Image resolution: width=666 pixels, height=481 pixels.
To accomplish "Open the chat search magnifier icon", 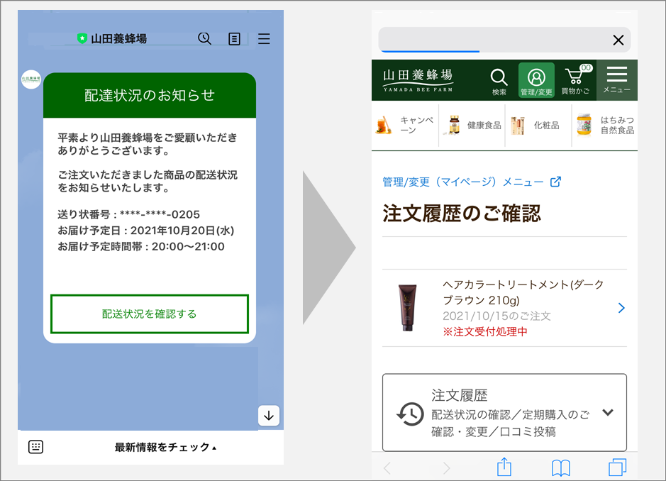I will point(205,39).
